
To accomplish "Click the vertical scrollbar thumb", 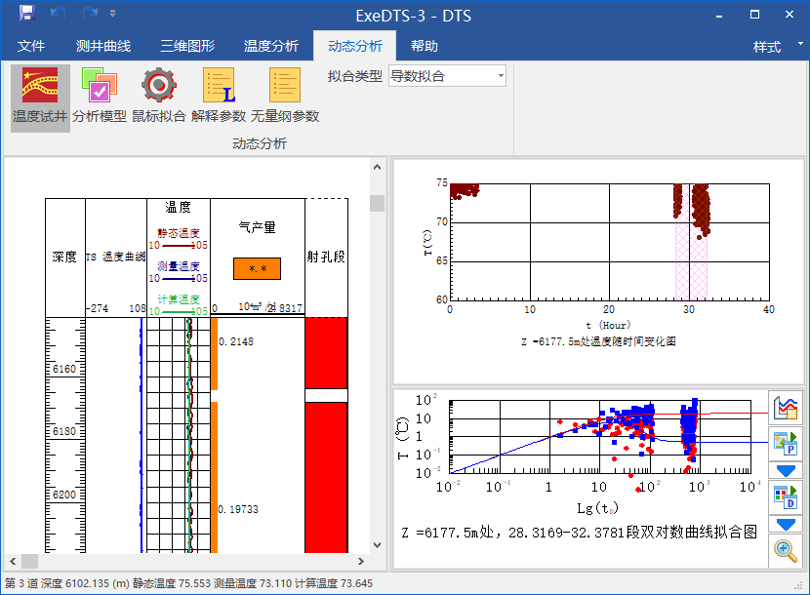I will [377, 203].
